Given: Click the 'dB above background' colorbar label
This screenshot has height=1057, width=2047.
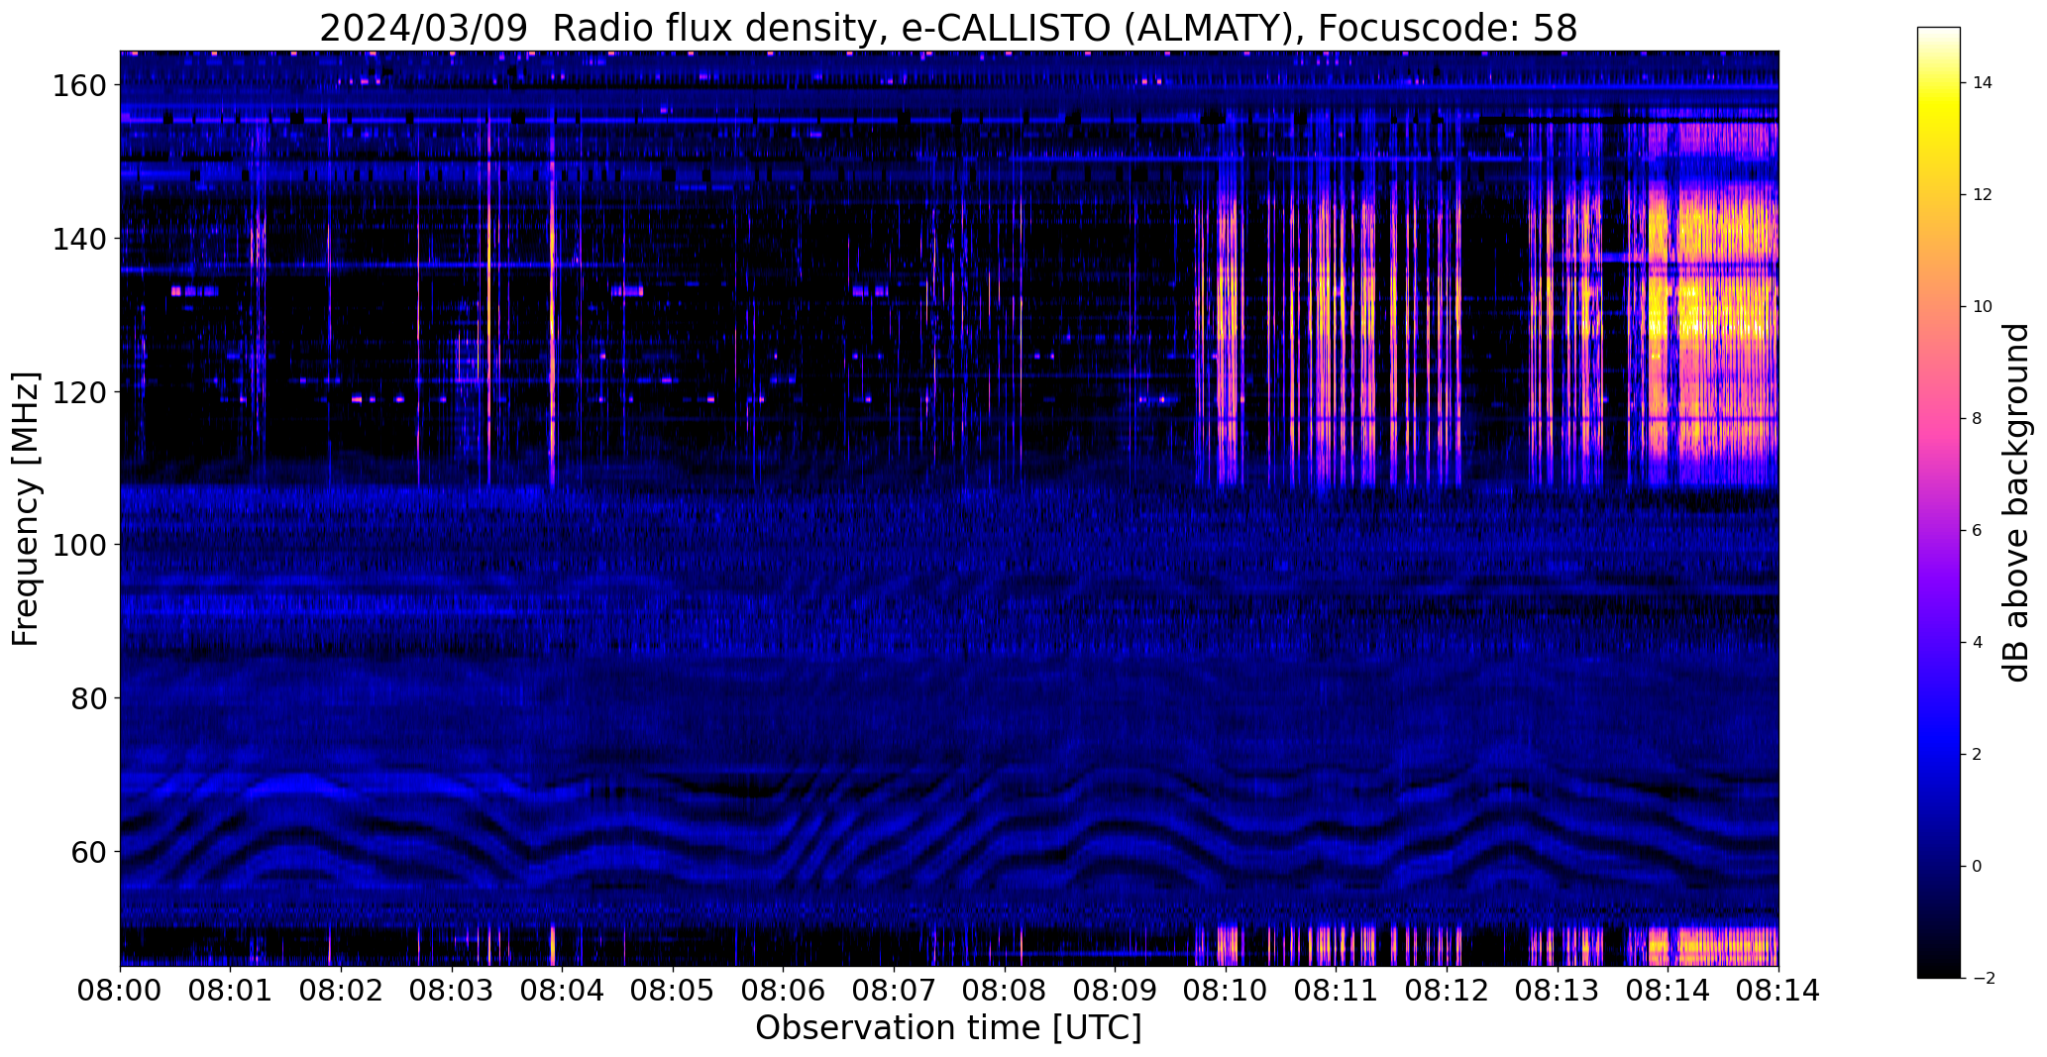Looking at the screenshot, I should point(2016,502).
